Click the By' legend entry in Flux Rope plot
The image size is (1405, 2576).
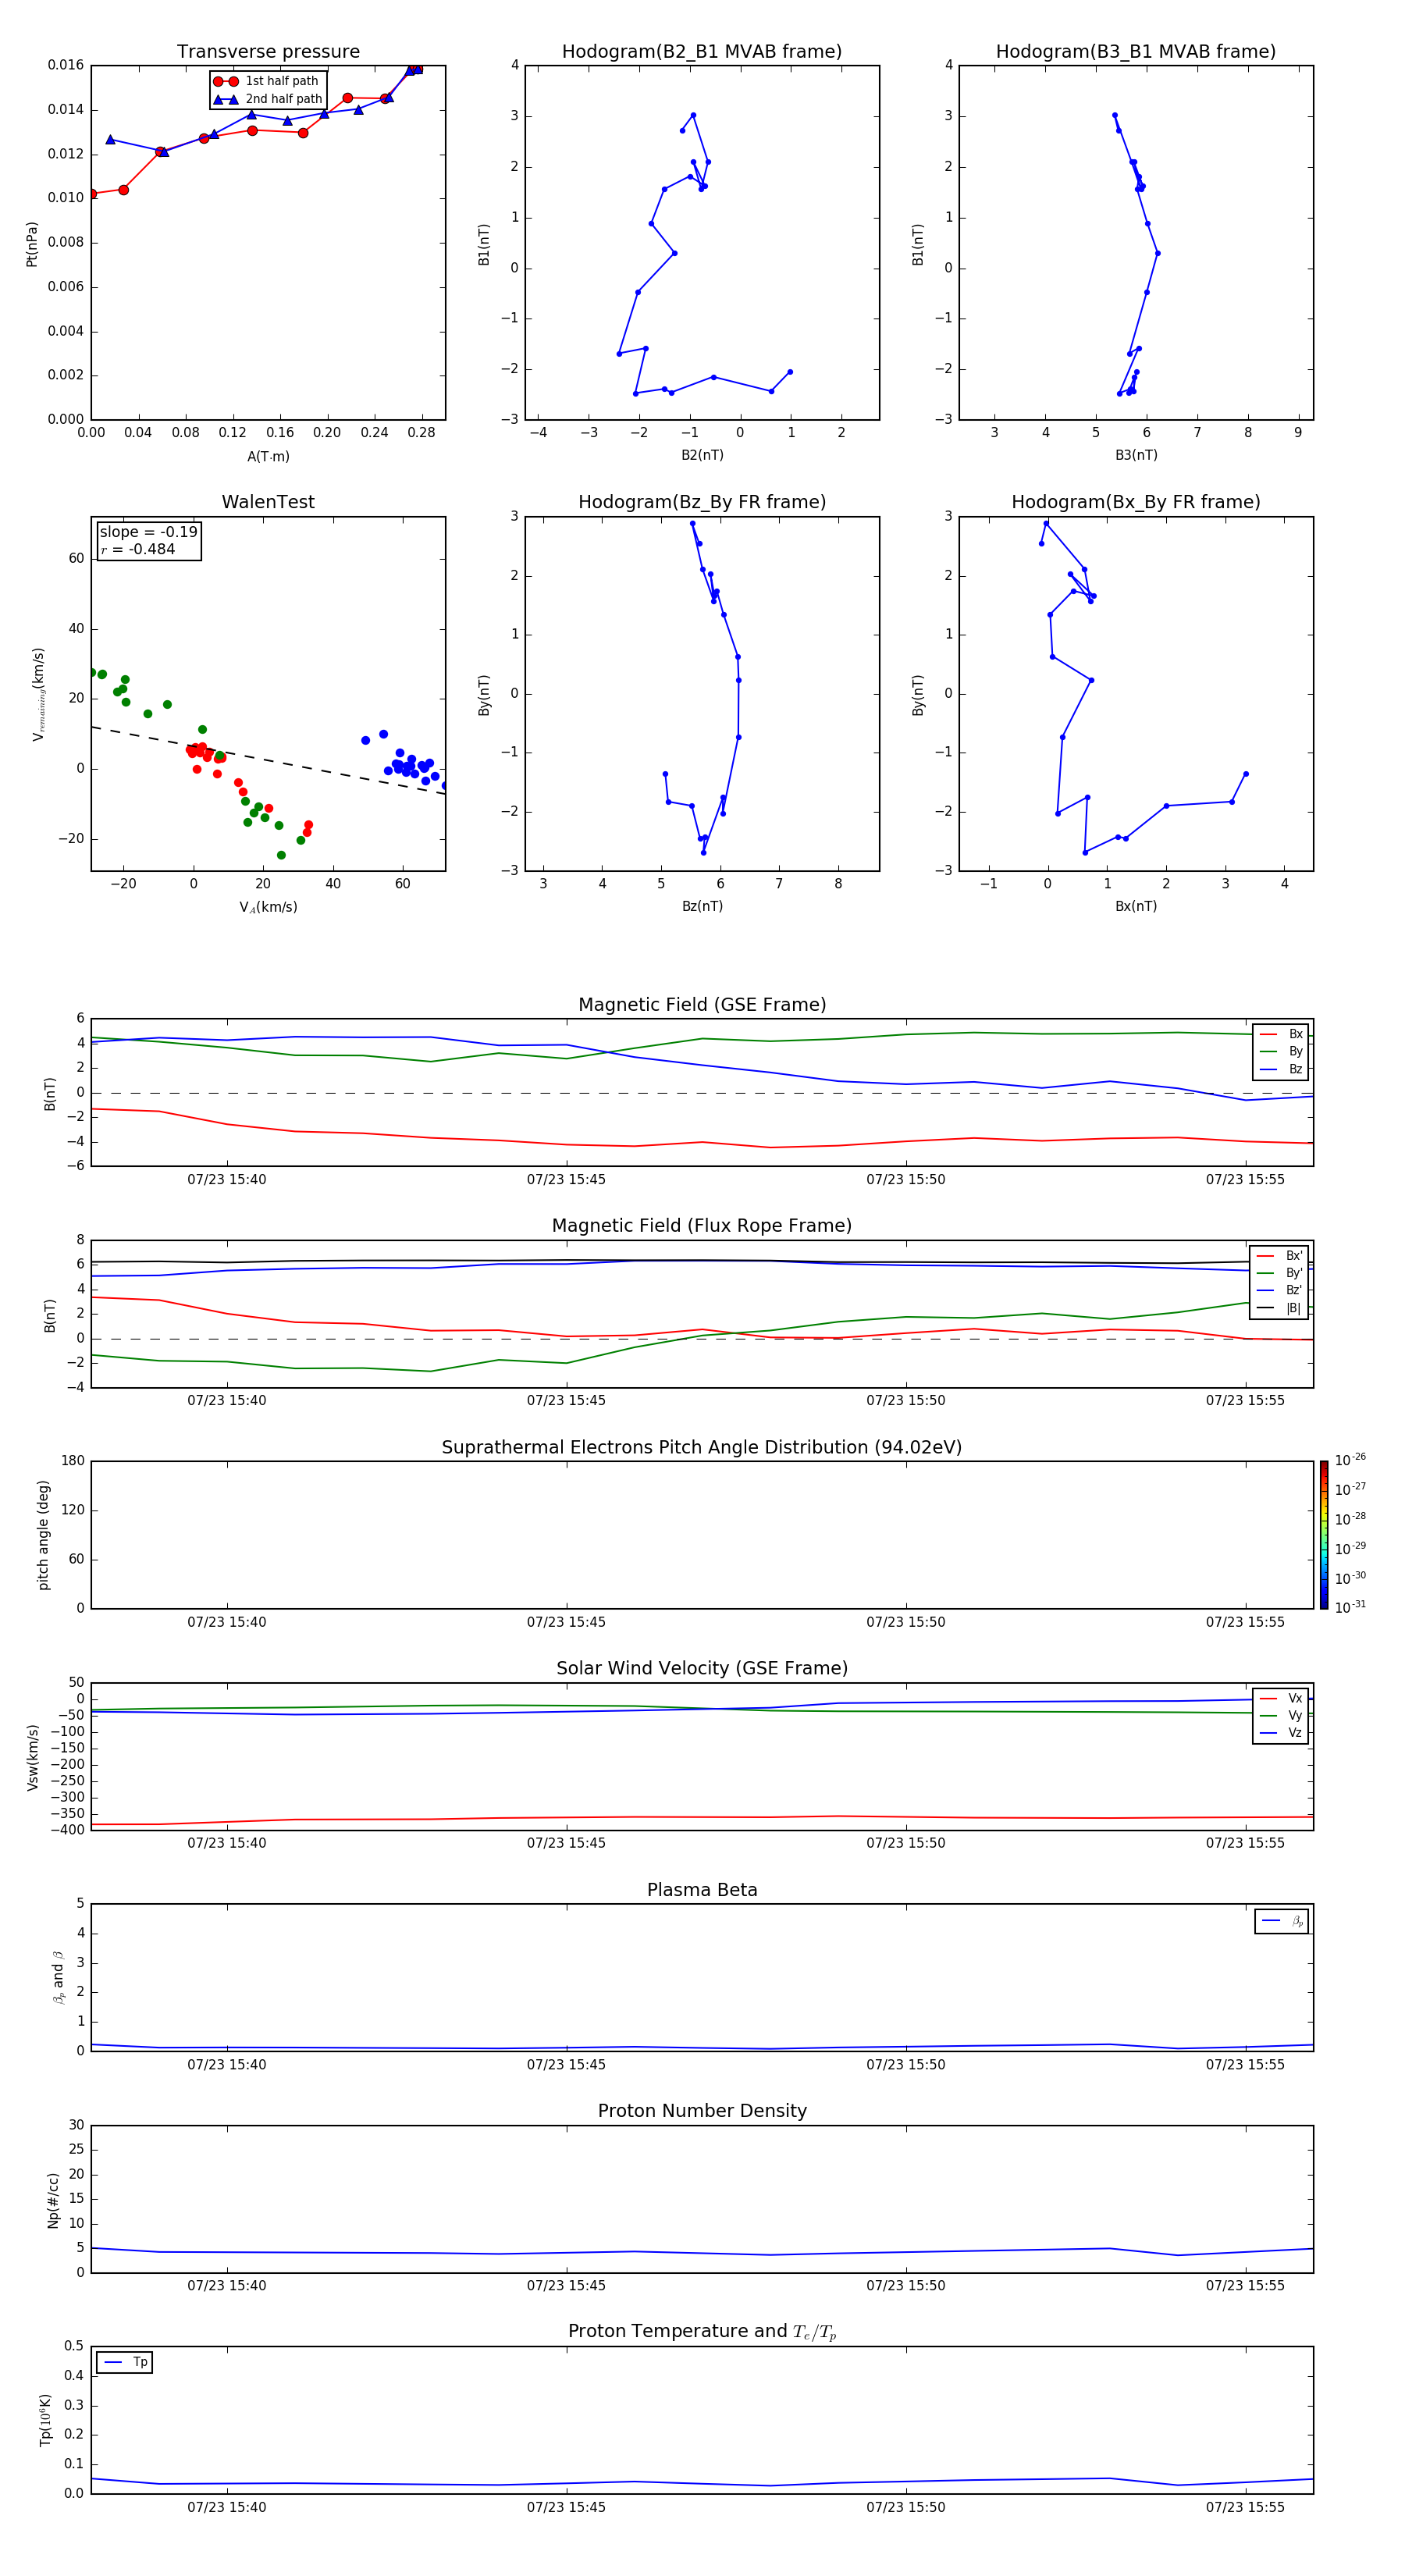point(1280,1273)
